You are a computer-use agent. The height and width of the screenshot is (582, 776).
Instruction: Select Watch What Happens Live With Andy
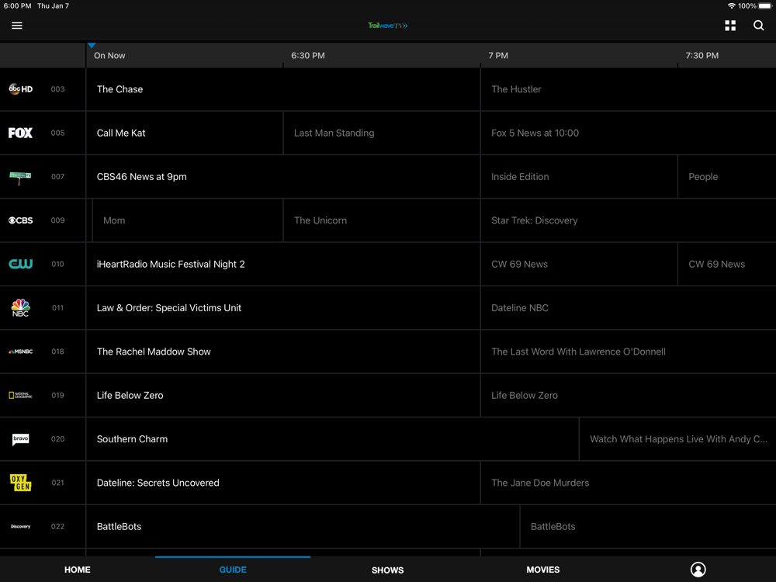(x=678, y=439)
